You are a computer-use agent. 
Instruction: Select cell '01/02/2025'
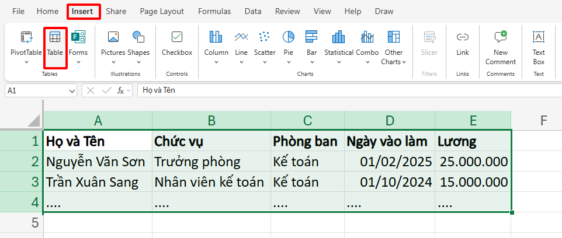click(390, 162)
